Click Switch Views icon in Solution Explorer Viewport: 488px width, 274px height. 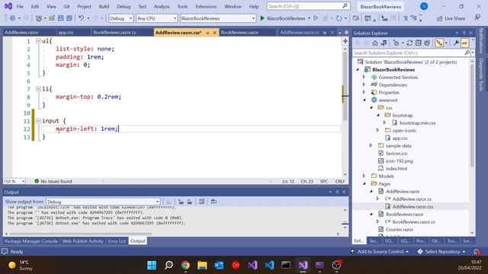(x=384, y=43)
